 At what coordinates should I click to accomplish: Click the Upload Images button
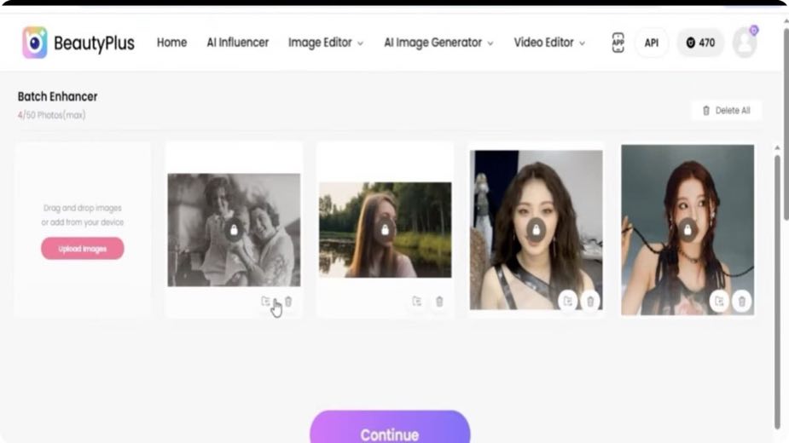(83, 249)
